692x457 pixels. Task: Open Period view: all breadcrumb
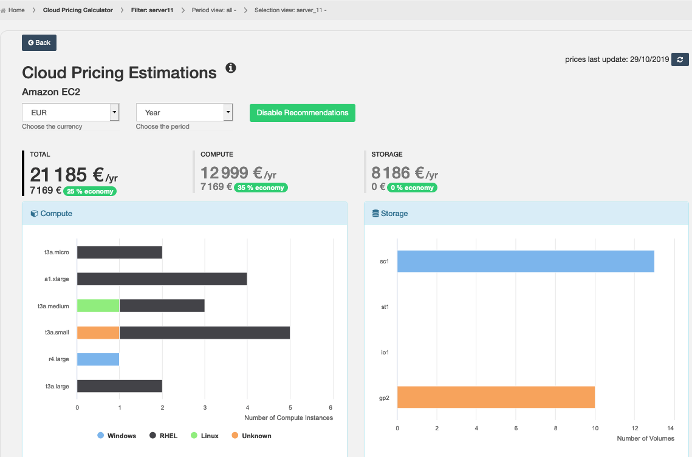point(214,10)
